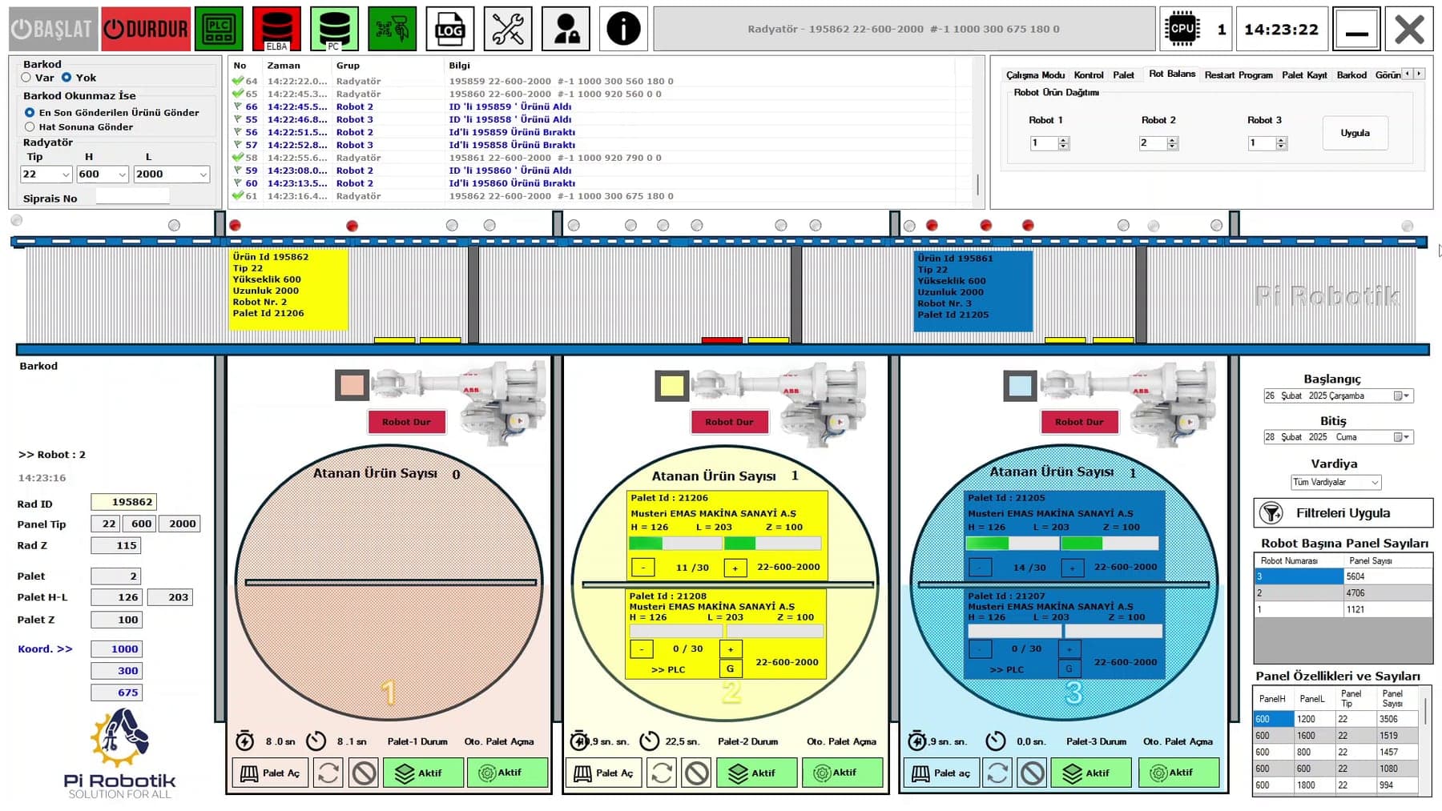This screenshot has height=811, width=1442.
Task: Switch to Çalışma Modu tab
Action: pos(1035,74)
